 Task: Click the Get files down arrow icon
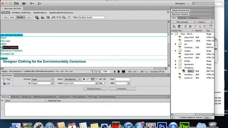185,26
